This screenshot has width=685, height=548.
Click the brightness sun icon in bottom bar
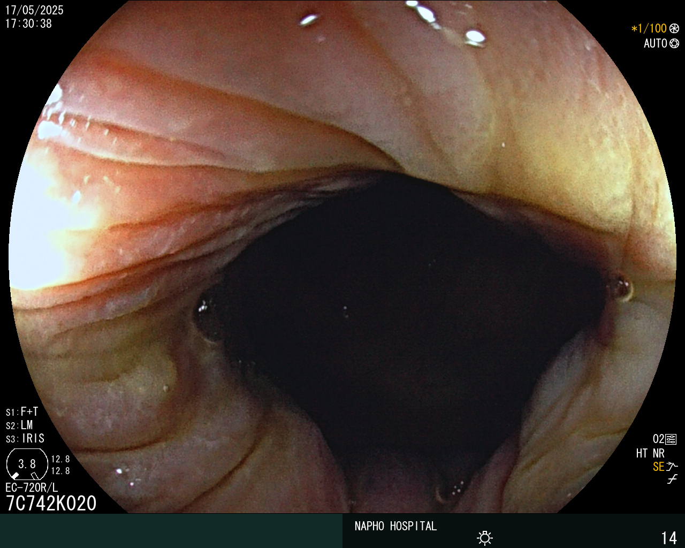pyautogui.click(x=484, y=537)
